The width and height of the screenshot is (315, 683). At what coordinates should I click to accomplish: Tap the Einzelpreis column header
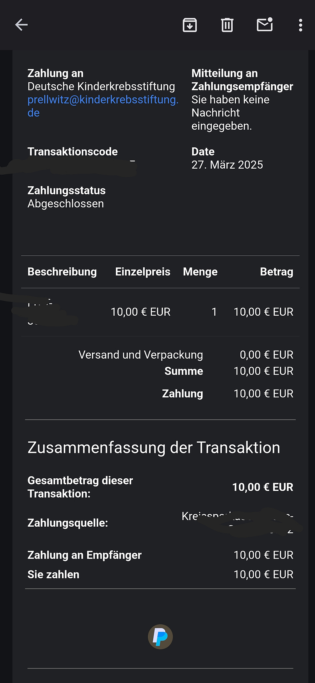coord(143,272)
